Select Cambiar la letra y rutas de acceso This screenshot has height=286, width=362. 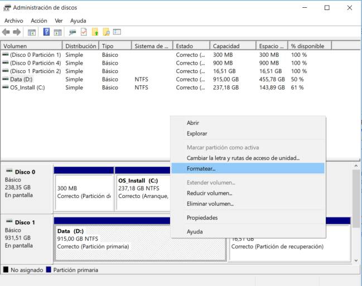[x=248, y=158]
